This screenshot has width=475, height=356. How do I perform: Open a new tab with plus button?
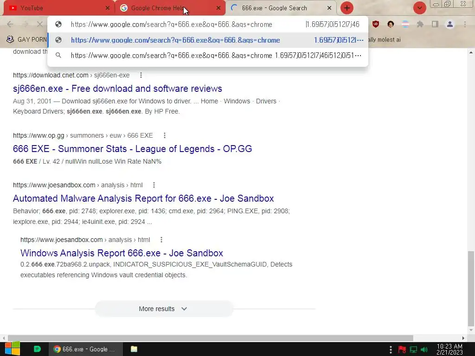coord(347,8)
